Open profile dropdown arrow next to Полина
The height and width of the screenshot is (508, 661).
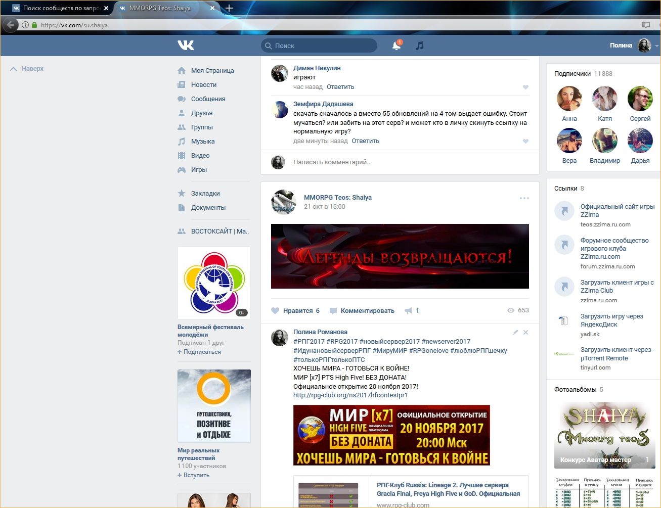(x=656, y=46)
